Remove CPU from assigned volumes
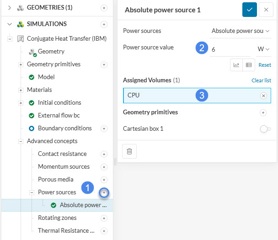The height and width of the screenshot is (240, 278). 263,96
